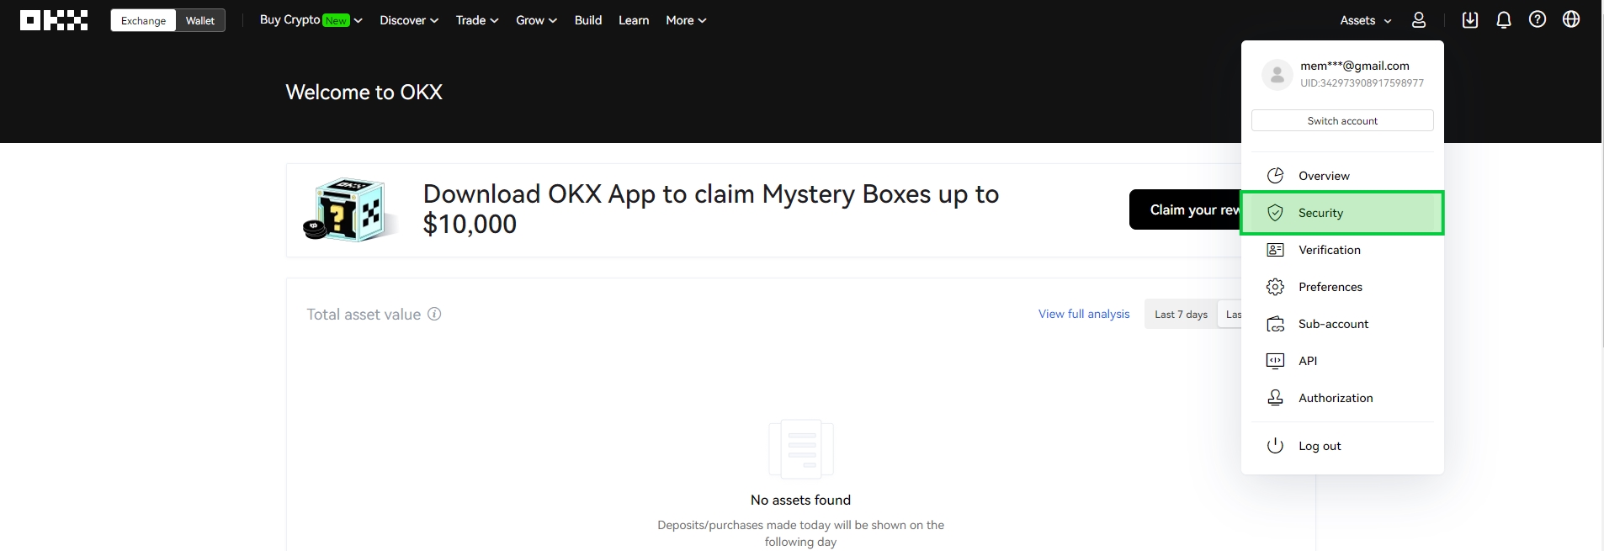Click the New badge on Buy Crypto
Viewport: 1604px width, 551px height.
[336, 20]
